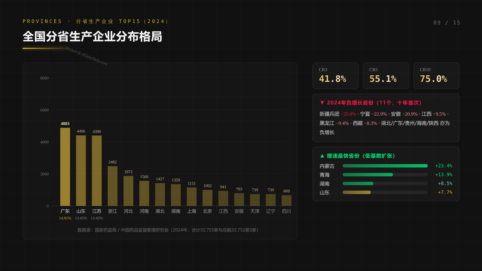Click the 14.91% share under 广东
Viewport: 482px width, 271px height.
[65, 218]
